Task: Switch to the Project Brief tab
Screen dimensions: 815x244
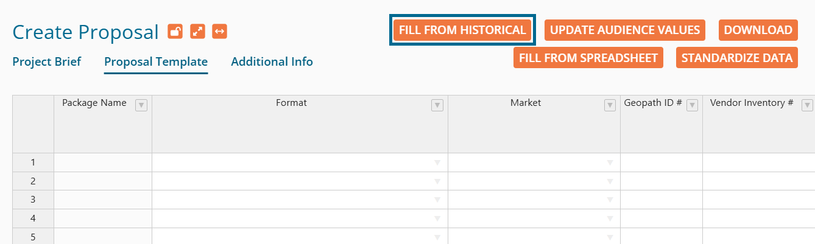Action: pyautogui.click(x=47, y=61)
